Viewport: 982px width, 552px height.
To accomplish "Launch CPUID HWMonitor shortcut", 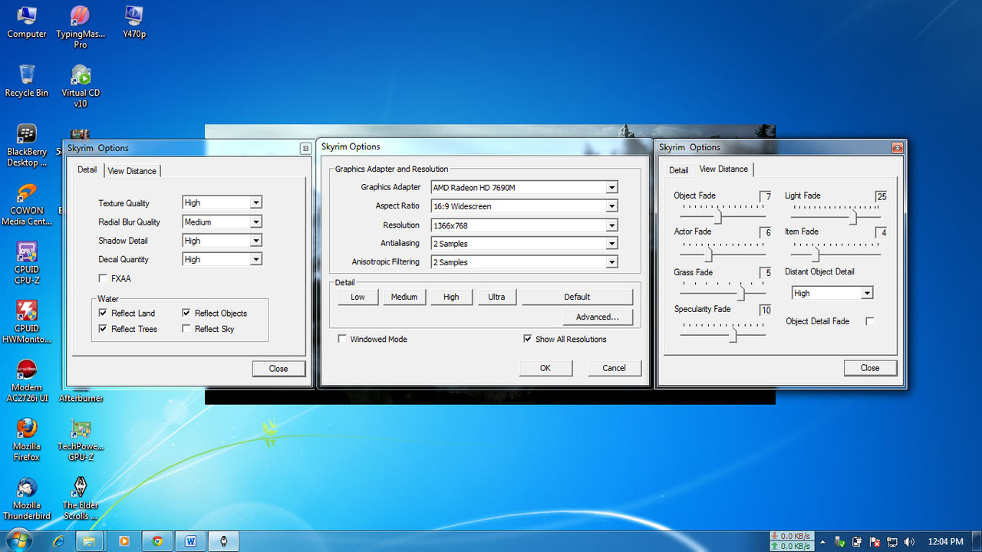I will tap(27, 323).
